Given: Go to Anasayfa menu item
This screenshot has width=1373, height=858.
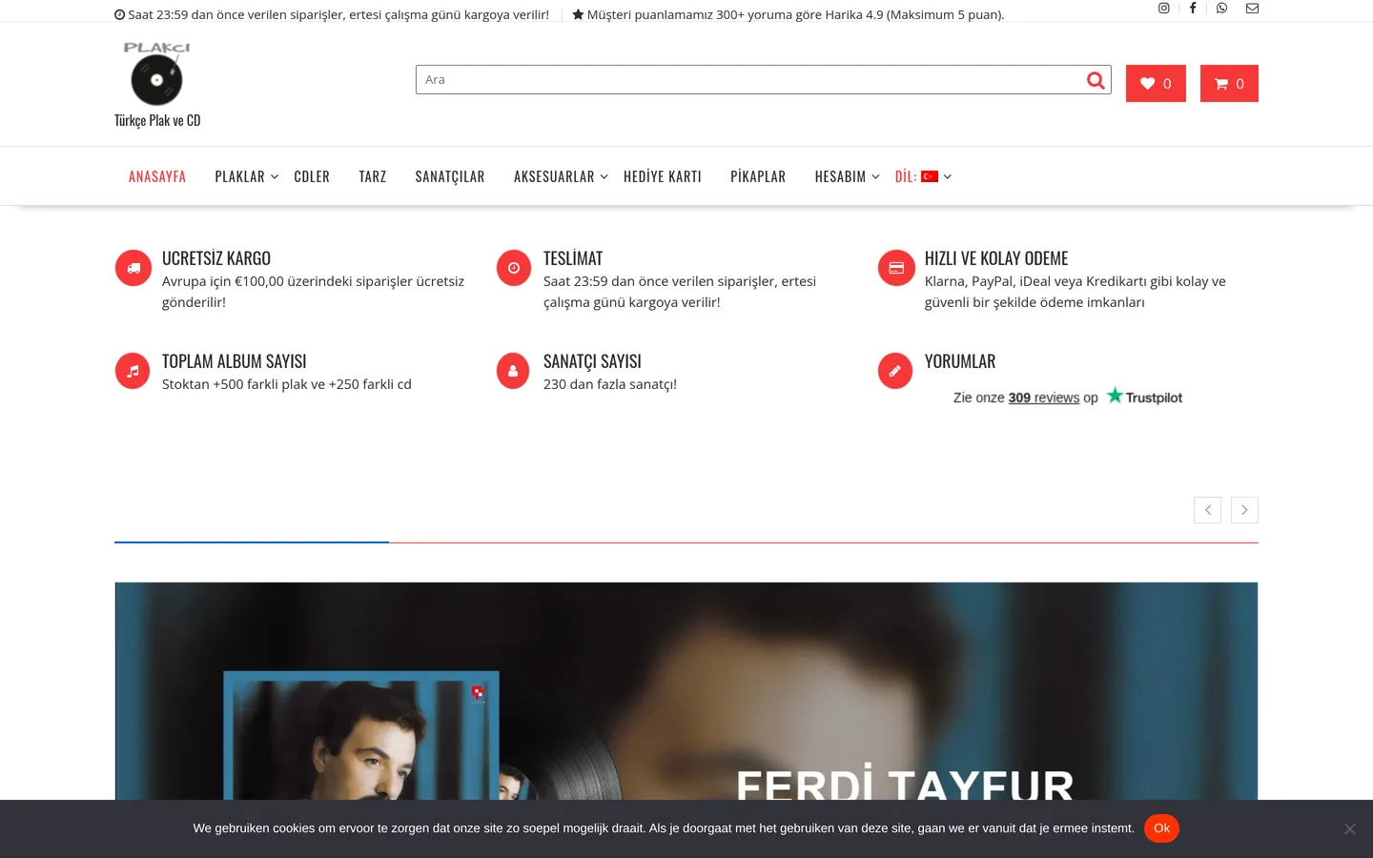Looking at the screenshot, I should click(x=157, y=176).
